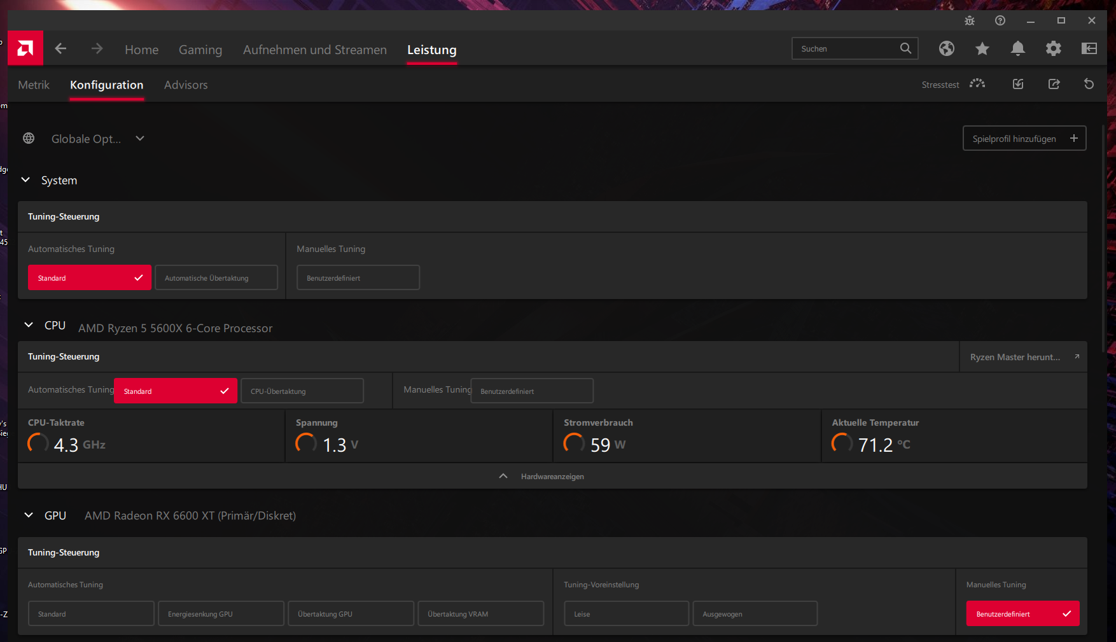Select Standard in CPU Tuning-Steuerung
This screenshot has width=1116, height=642.
176,391
